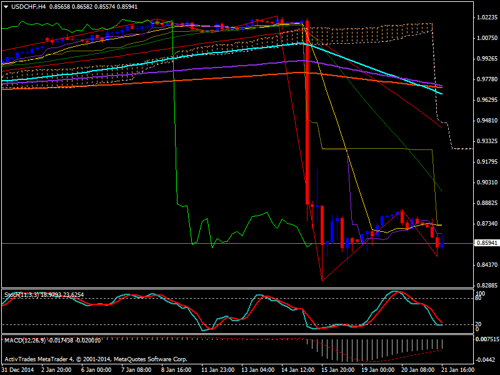This screenshot has width=500, height=375.
Task: Click the 20 Jan 08:00 time axis label
Action: coord(418,370)
